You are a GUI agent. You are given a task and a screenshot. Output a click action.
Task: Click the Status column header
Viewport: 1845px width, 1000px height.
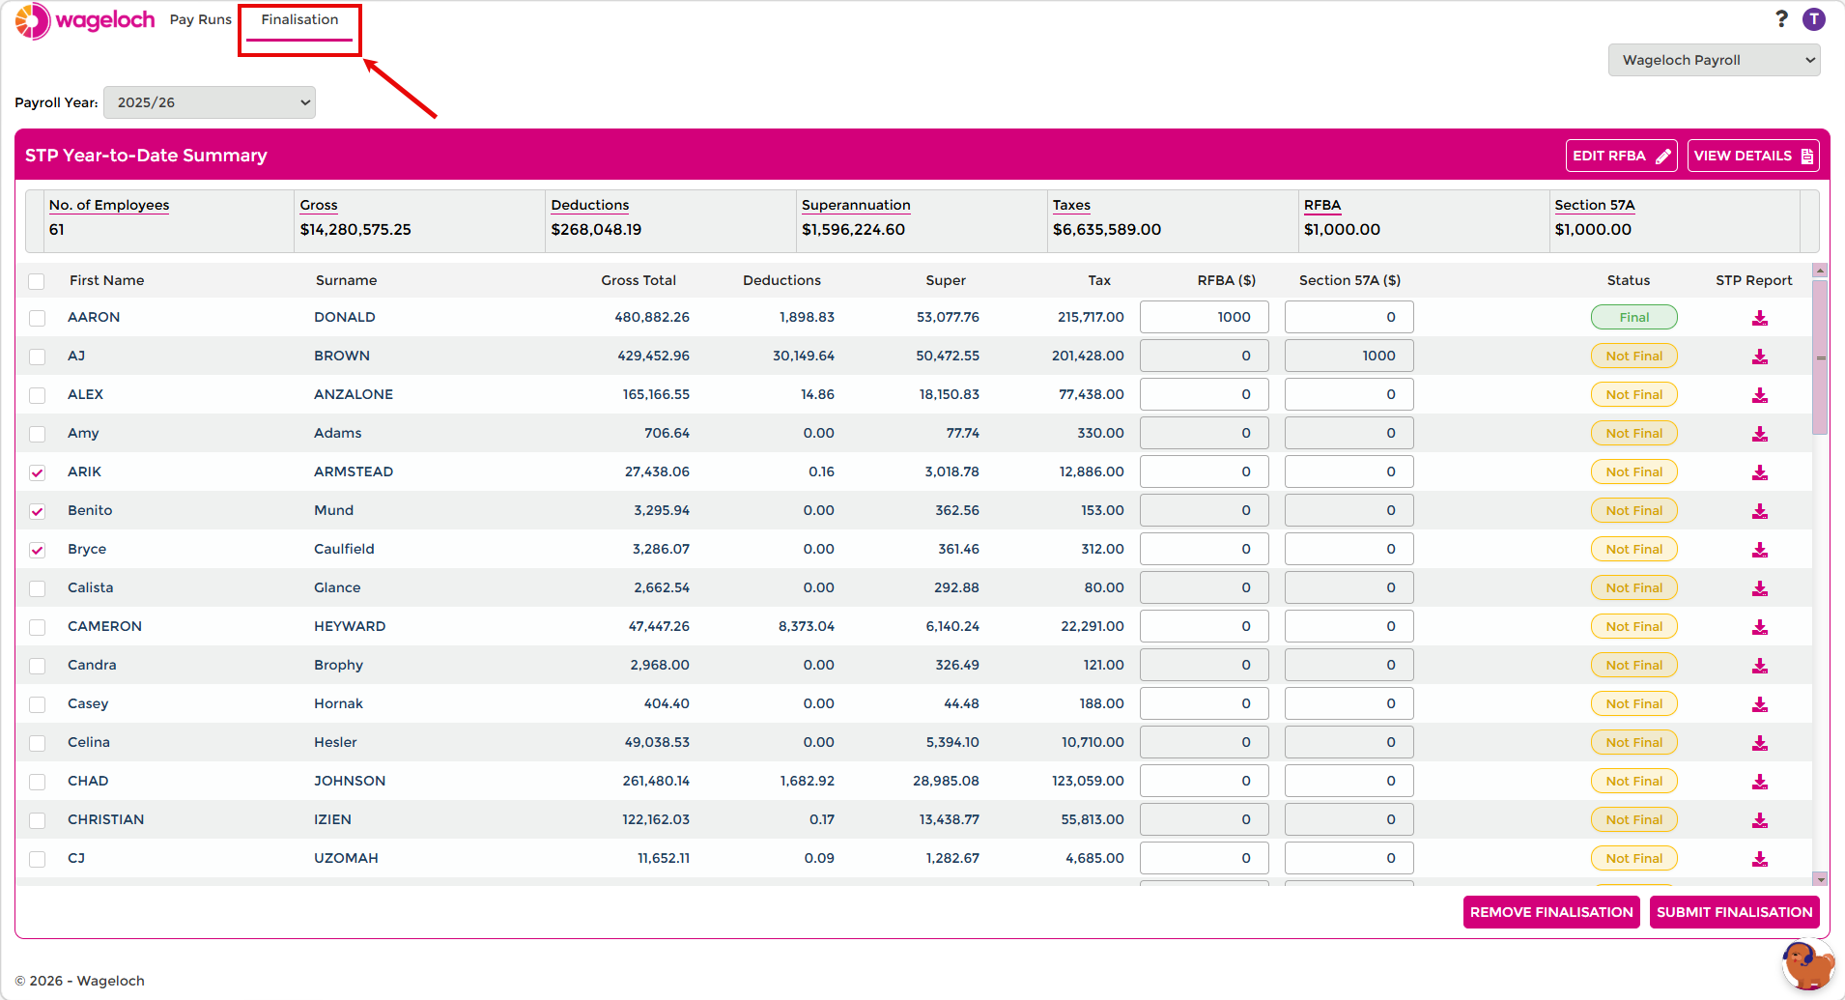tap(1629, 280)
